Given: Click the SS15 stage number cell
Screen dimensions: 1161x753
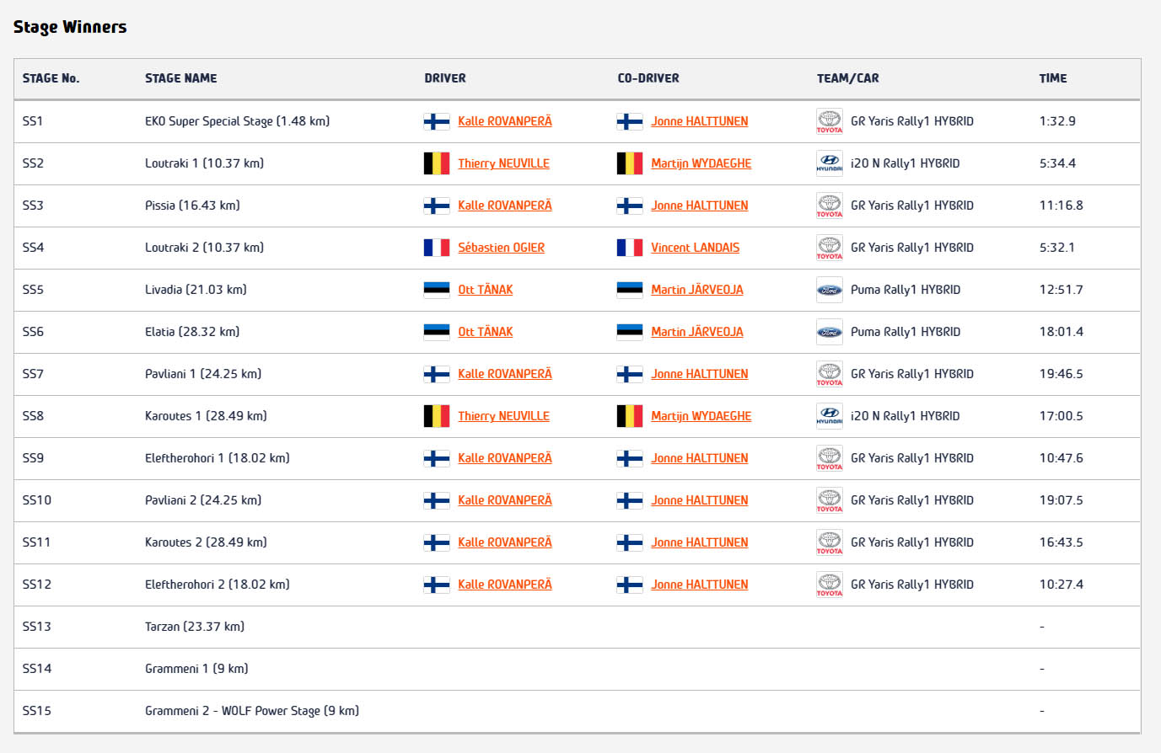Looking at the screenshot, I should coord(37,711).
